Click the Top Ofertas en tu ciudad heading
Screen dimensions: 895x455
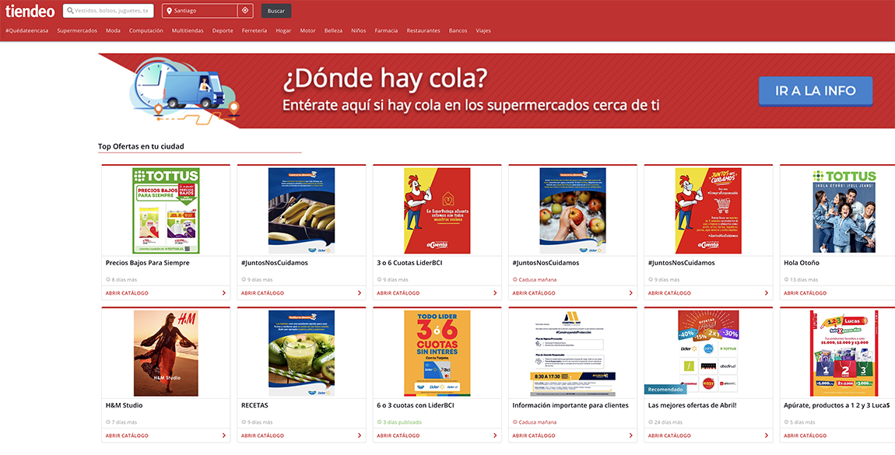[x=141, y=146]
